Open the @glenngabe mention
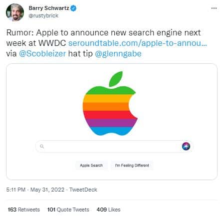 click(x=118, y=53)
